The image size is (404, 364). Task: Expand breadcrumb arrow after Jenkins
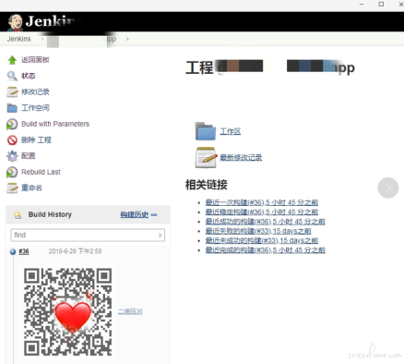[x=42, y=39]
